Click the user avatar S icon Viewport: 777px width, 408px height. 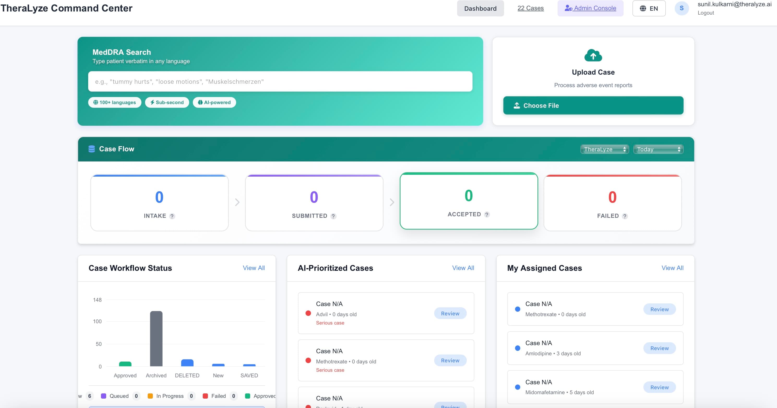pos(682,8)
